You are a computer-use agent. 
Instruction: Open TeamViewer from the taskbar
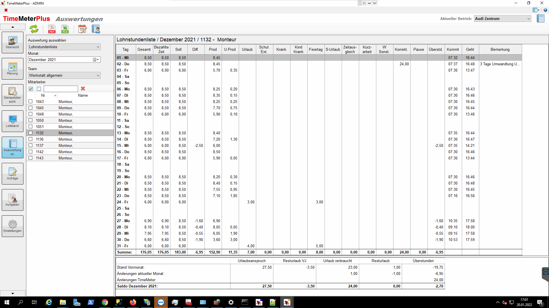pos(161,302)
